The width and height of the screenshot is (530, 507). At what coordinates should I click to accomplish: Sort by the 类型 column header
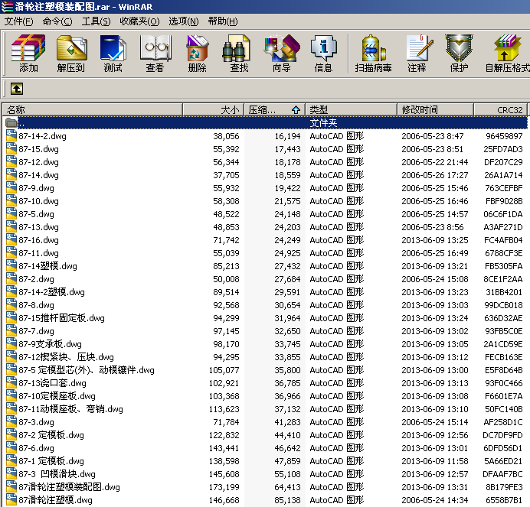[x=351, y=109]
